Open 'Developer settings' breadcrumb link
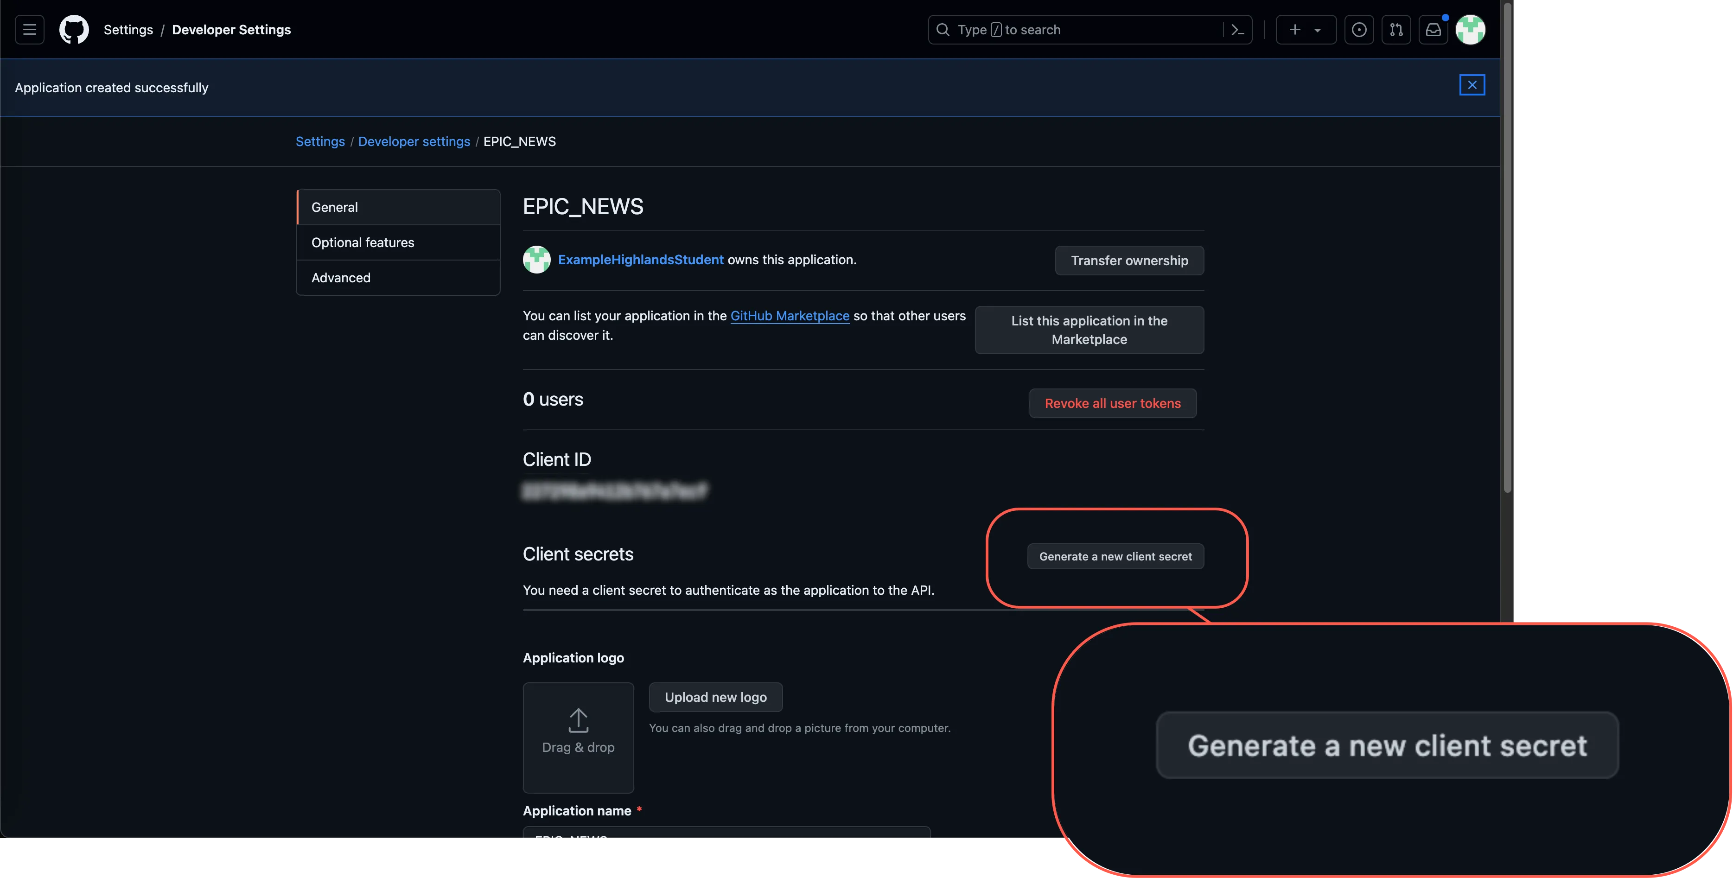The width and height of the screenshot is (1733, 878). coord(414,141)
